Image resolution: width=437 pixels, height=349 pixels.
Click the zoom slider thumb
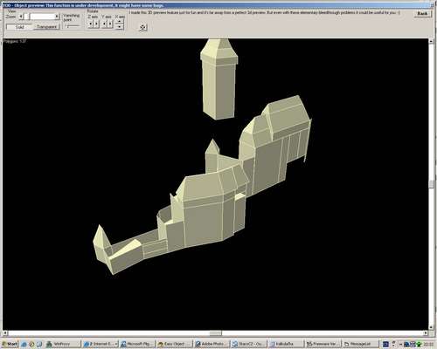pyautogui.click(x=26, y=17)
